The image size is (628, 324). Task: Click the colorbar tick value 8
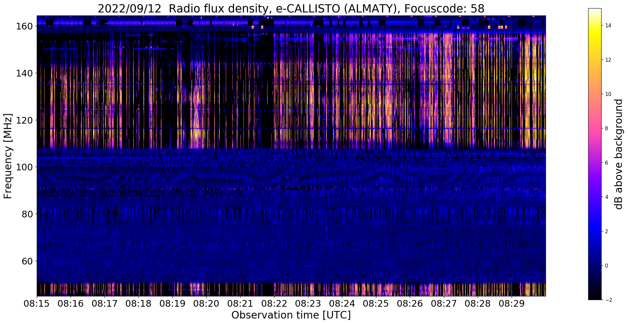point(607,128)
